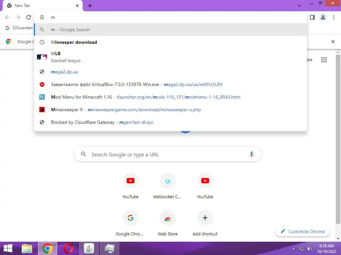Open the Google apps grid
This screenshot has height=255, width=341.
324,60
